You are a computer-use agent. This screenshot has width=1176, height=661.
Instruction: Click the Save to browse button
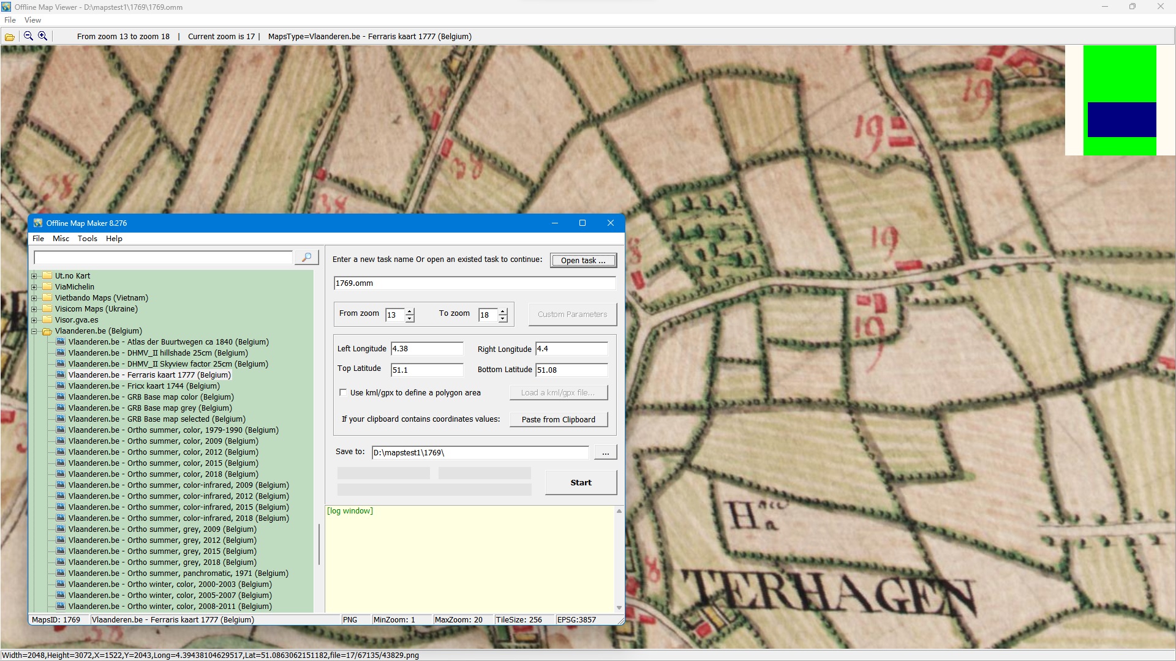click(x=605, y=452)
